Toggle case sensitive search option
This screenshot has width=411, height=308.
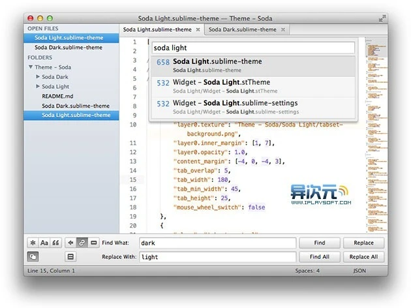coord(44,243)
